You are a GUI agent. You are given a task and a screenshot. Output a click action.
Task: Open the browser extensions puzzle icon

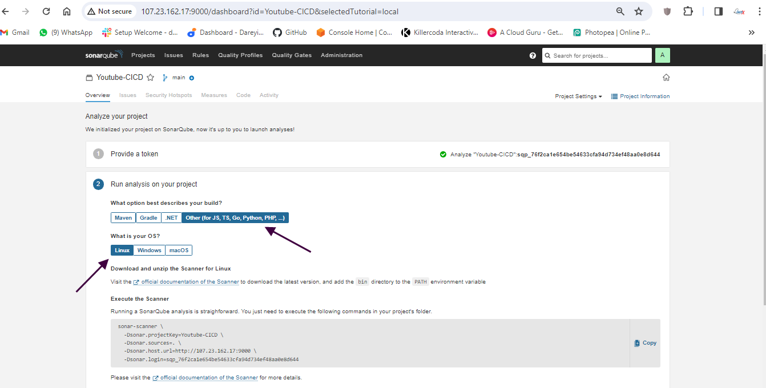(688, 11)
